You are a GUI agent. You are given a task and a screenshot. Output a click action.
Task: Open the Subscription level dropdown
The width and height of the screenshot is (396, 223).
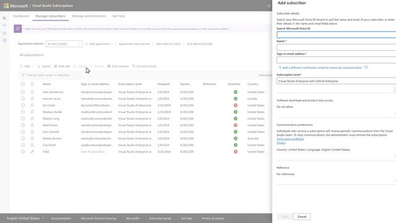click(x=336, y=81)
